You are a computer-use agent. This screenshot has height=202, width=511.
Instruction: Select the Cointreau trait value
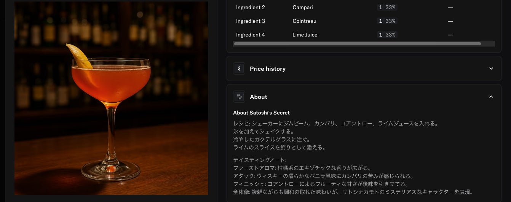pyautogui.click(x=304, y=21)
